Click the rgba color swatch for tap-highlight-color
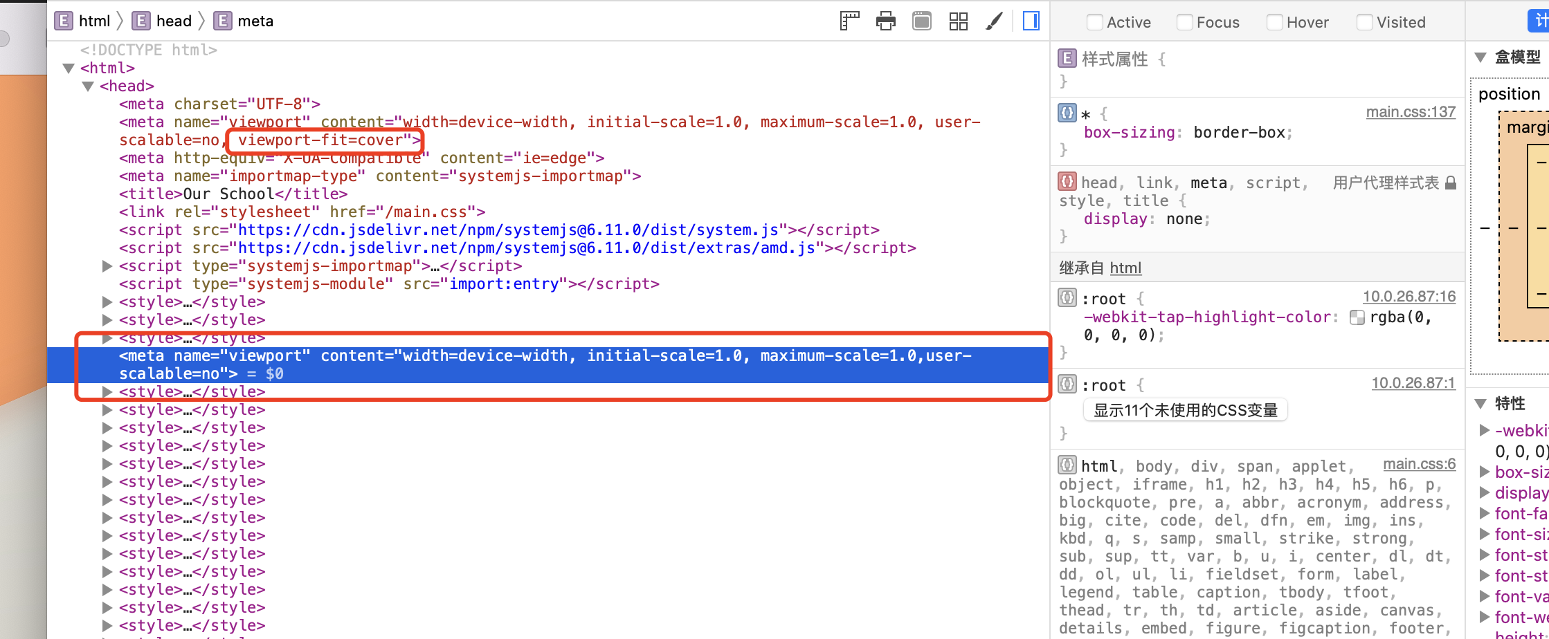This screenshot has width=1549, height=639. coord(1357,317)
